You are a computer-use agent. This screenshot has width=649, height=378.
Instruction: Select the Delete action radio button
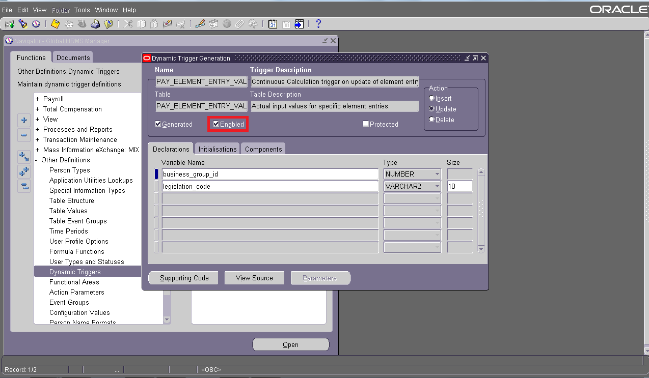(432, 120)
